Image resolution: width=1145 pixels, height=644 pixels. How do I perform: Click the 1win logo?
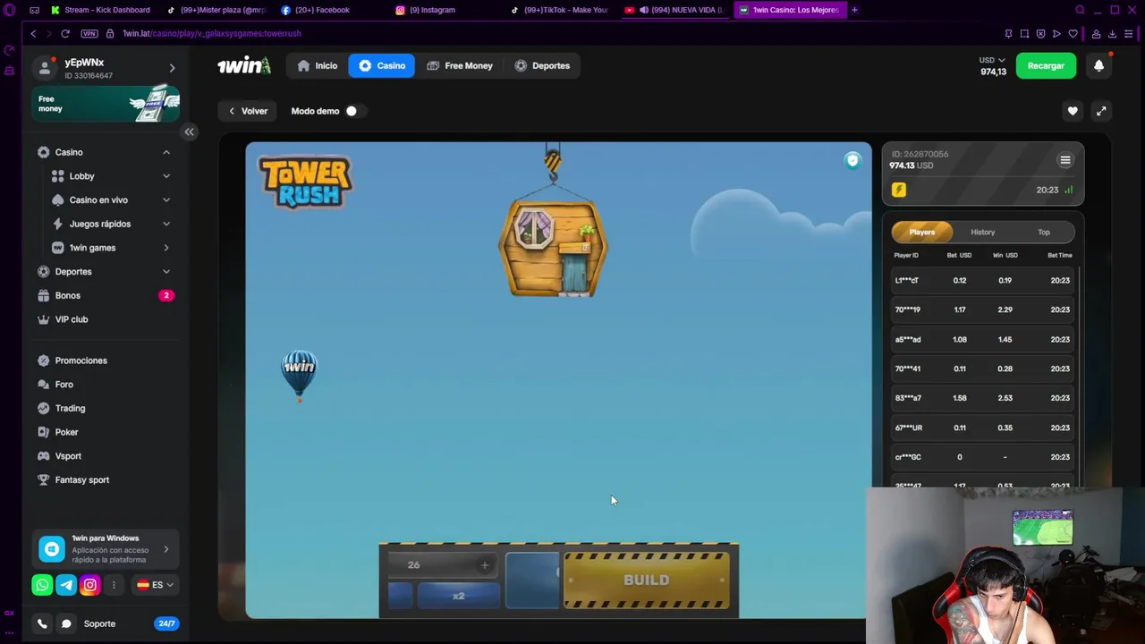click(x=243, y=65)
